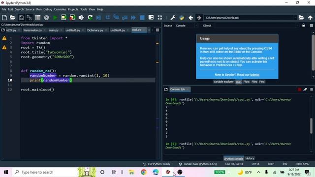Viewport: 315px width, 177px height.
Task: Run file with green play button
Action: pos(55,18)
